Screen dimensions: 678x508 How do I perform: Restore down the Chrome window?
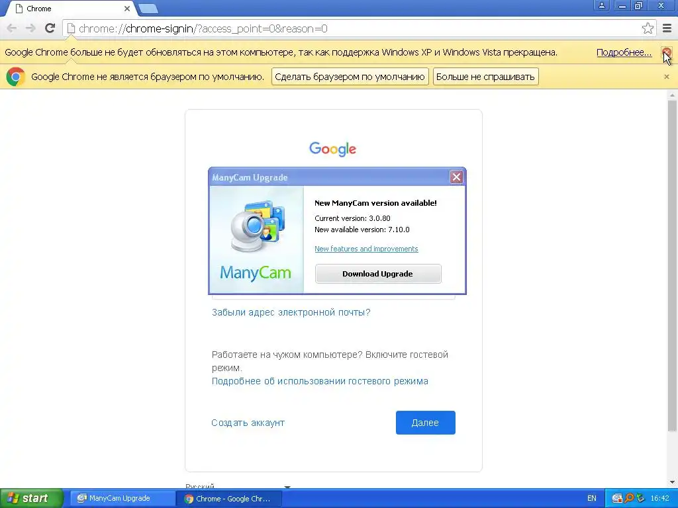(639, 5)
